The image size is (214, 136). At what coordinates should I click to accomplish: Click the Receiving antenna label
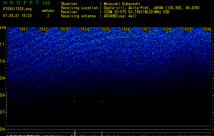[x=78, y=16]
